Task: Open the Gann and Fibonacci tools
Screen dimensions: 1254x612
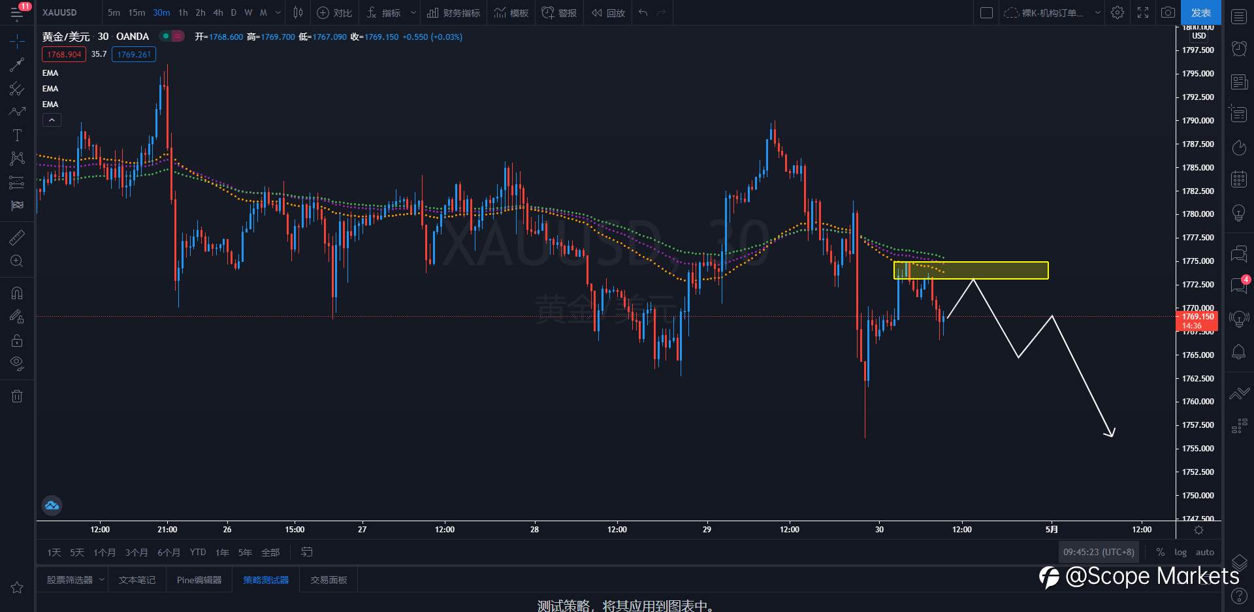Action: click(17, 88)
